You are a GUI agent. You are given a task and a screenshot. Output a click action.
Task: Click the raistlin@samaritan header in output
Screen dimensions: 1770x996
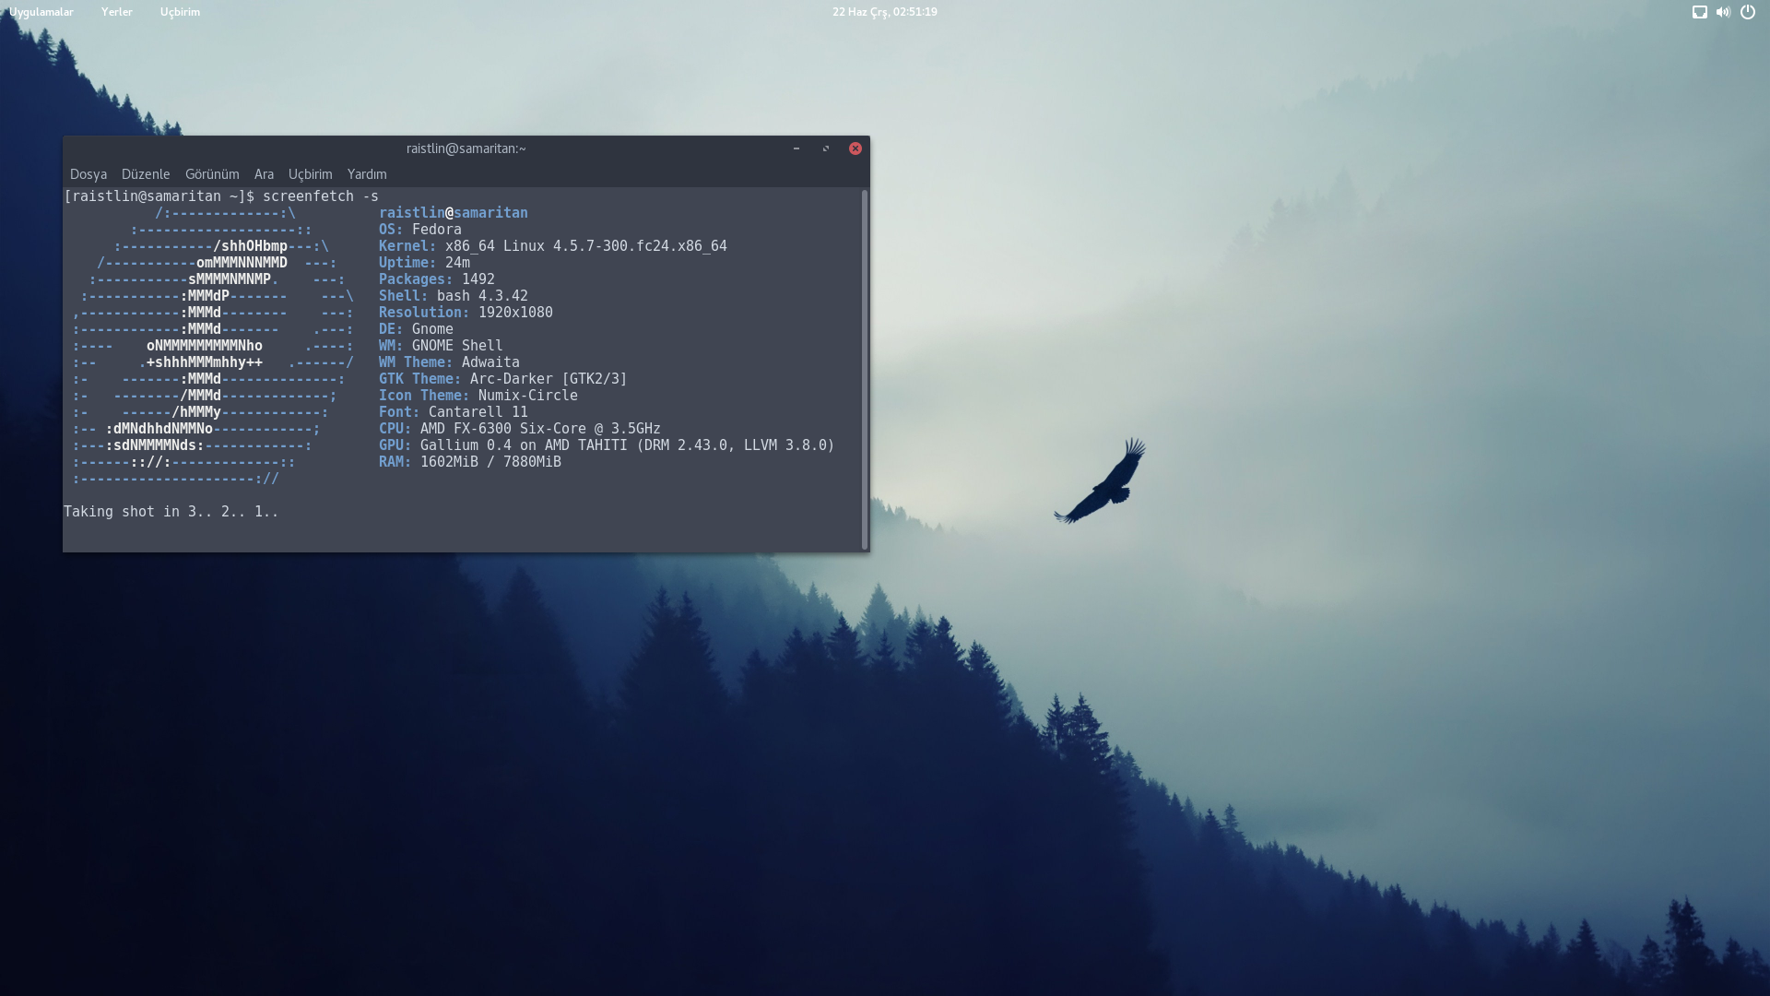click(454, 213)
